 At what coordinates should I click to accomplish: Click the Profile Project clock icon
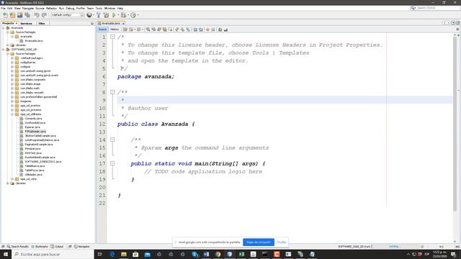tap(133, 15)
